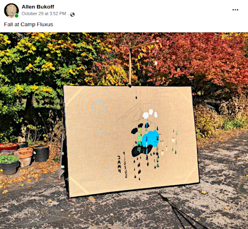Viewport: 248px width, 229px height.
Task: Open the post options three-dot menu
Action: (235, 10)
